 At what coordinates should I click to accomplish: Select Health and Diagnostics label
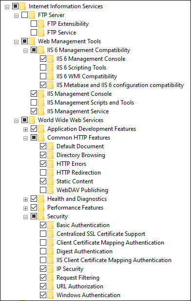pos(77,199)
